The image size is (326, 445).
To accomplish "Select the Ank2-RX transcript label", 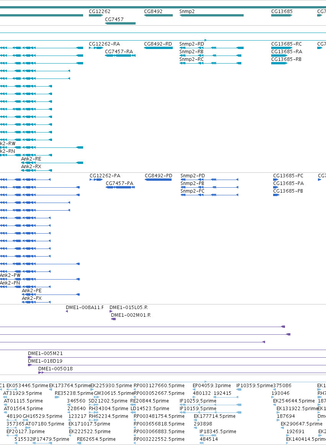I will point(31,167).
